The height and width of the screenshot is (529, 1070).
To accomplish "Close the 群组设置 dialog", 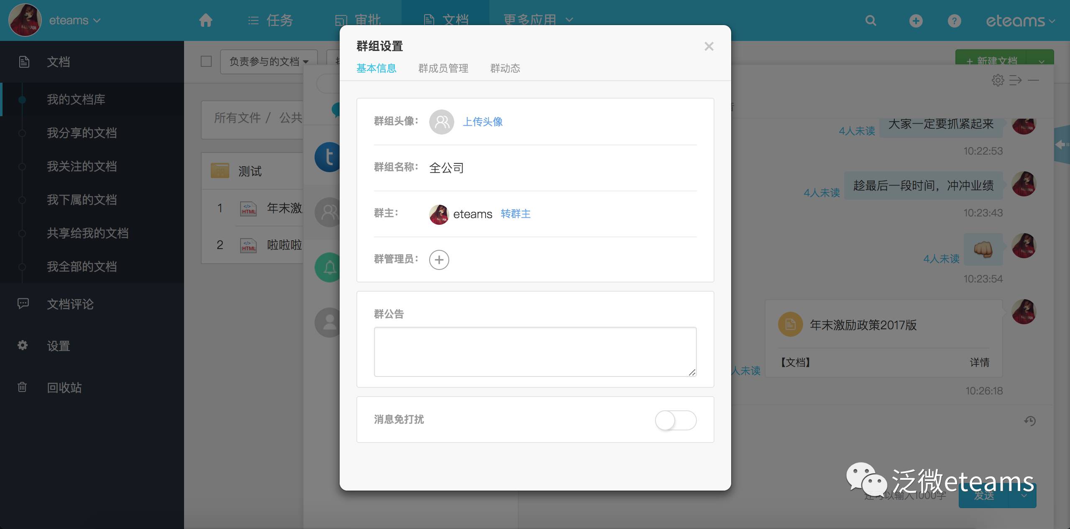I will [x=709, y=46].
